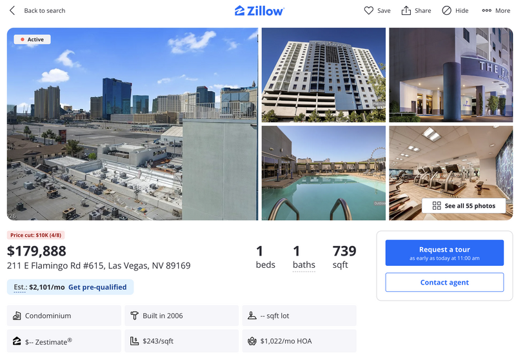This screenshot has height=355, width=516.
Task: Click the Condominium building icon
Action: click(17, 316)
